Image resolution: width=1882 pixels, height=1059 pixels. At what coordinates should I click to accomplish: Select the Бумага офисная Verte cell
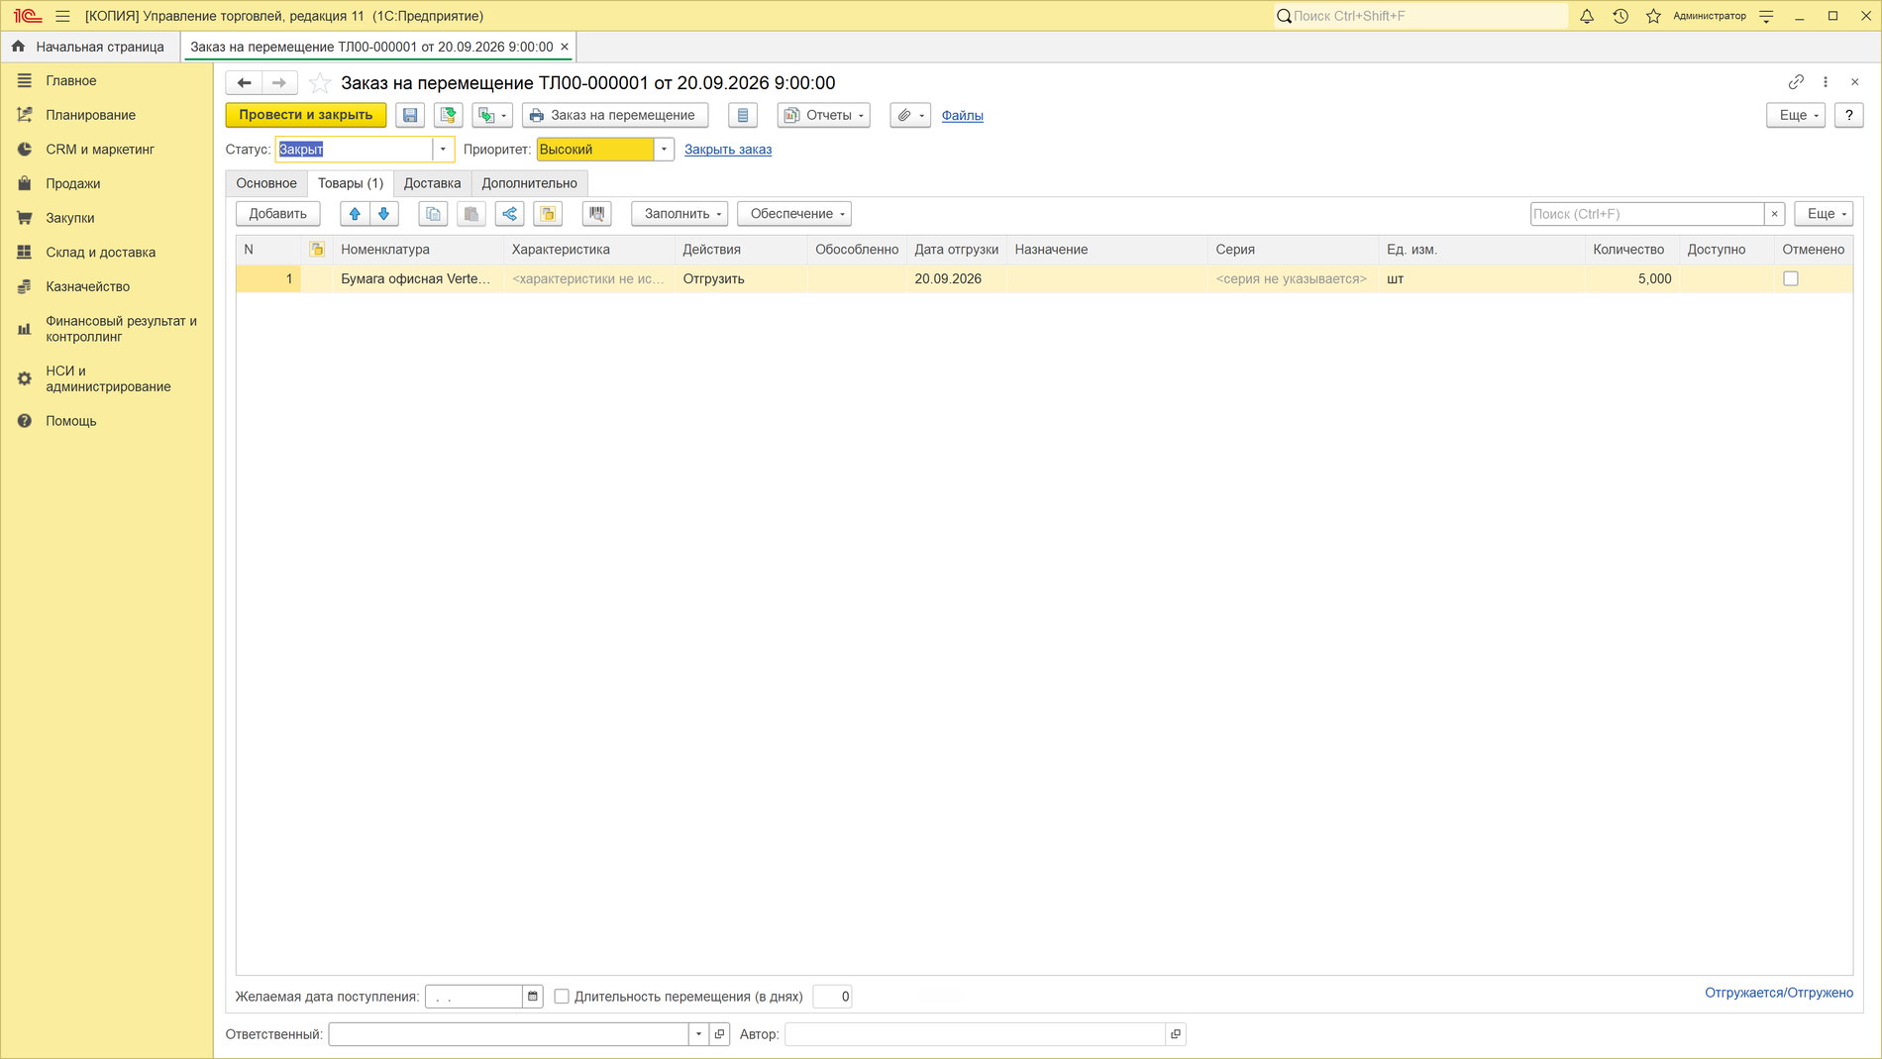click(416, 279)
